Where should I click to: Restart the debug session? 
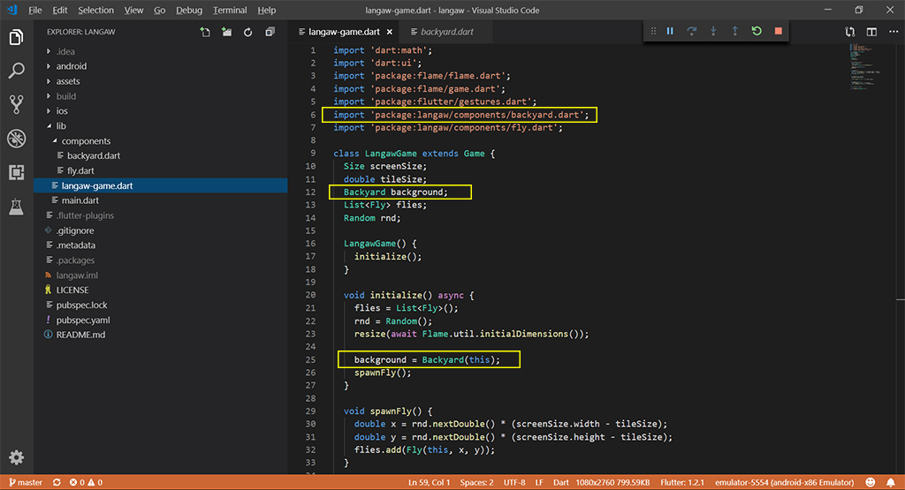coord(757,31)
